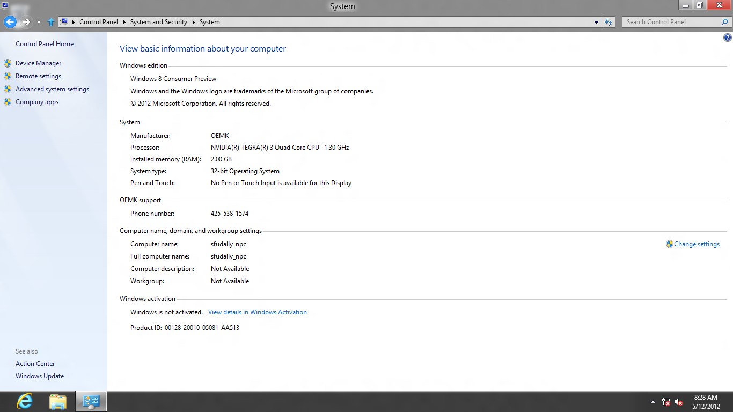Expand the Control Panel breadcrumb arrow
The width and height of the screenshot is (733, 412).
coord(124,22)
